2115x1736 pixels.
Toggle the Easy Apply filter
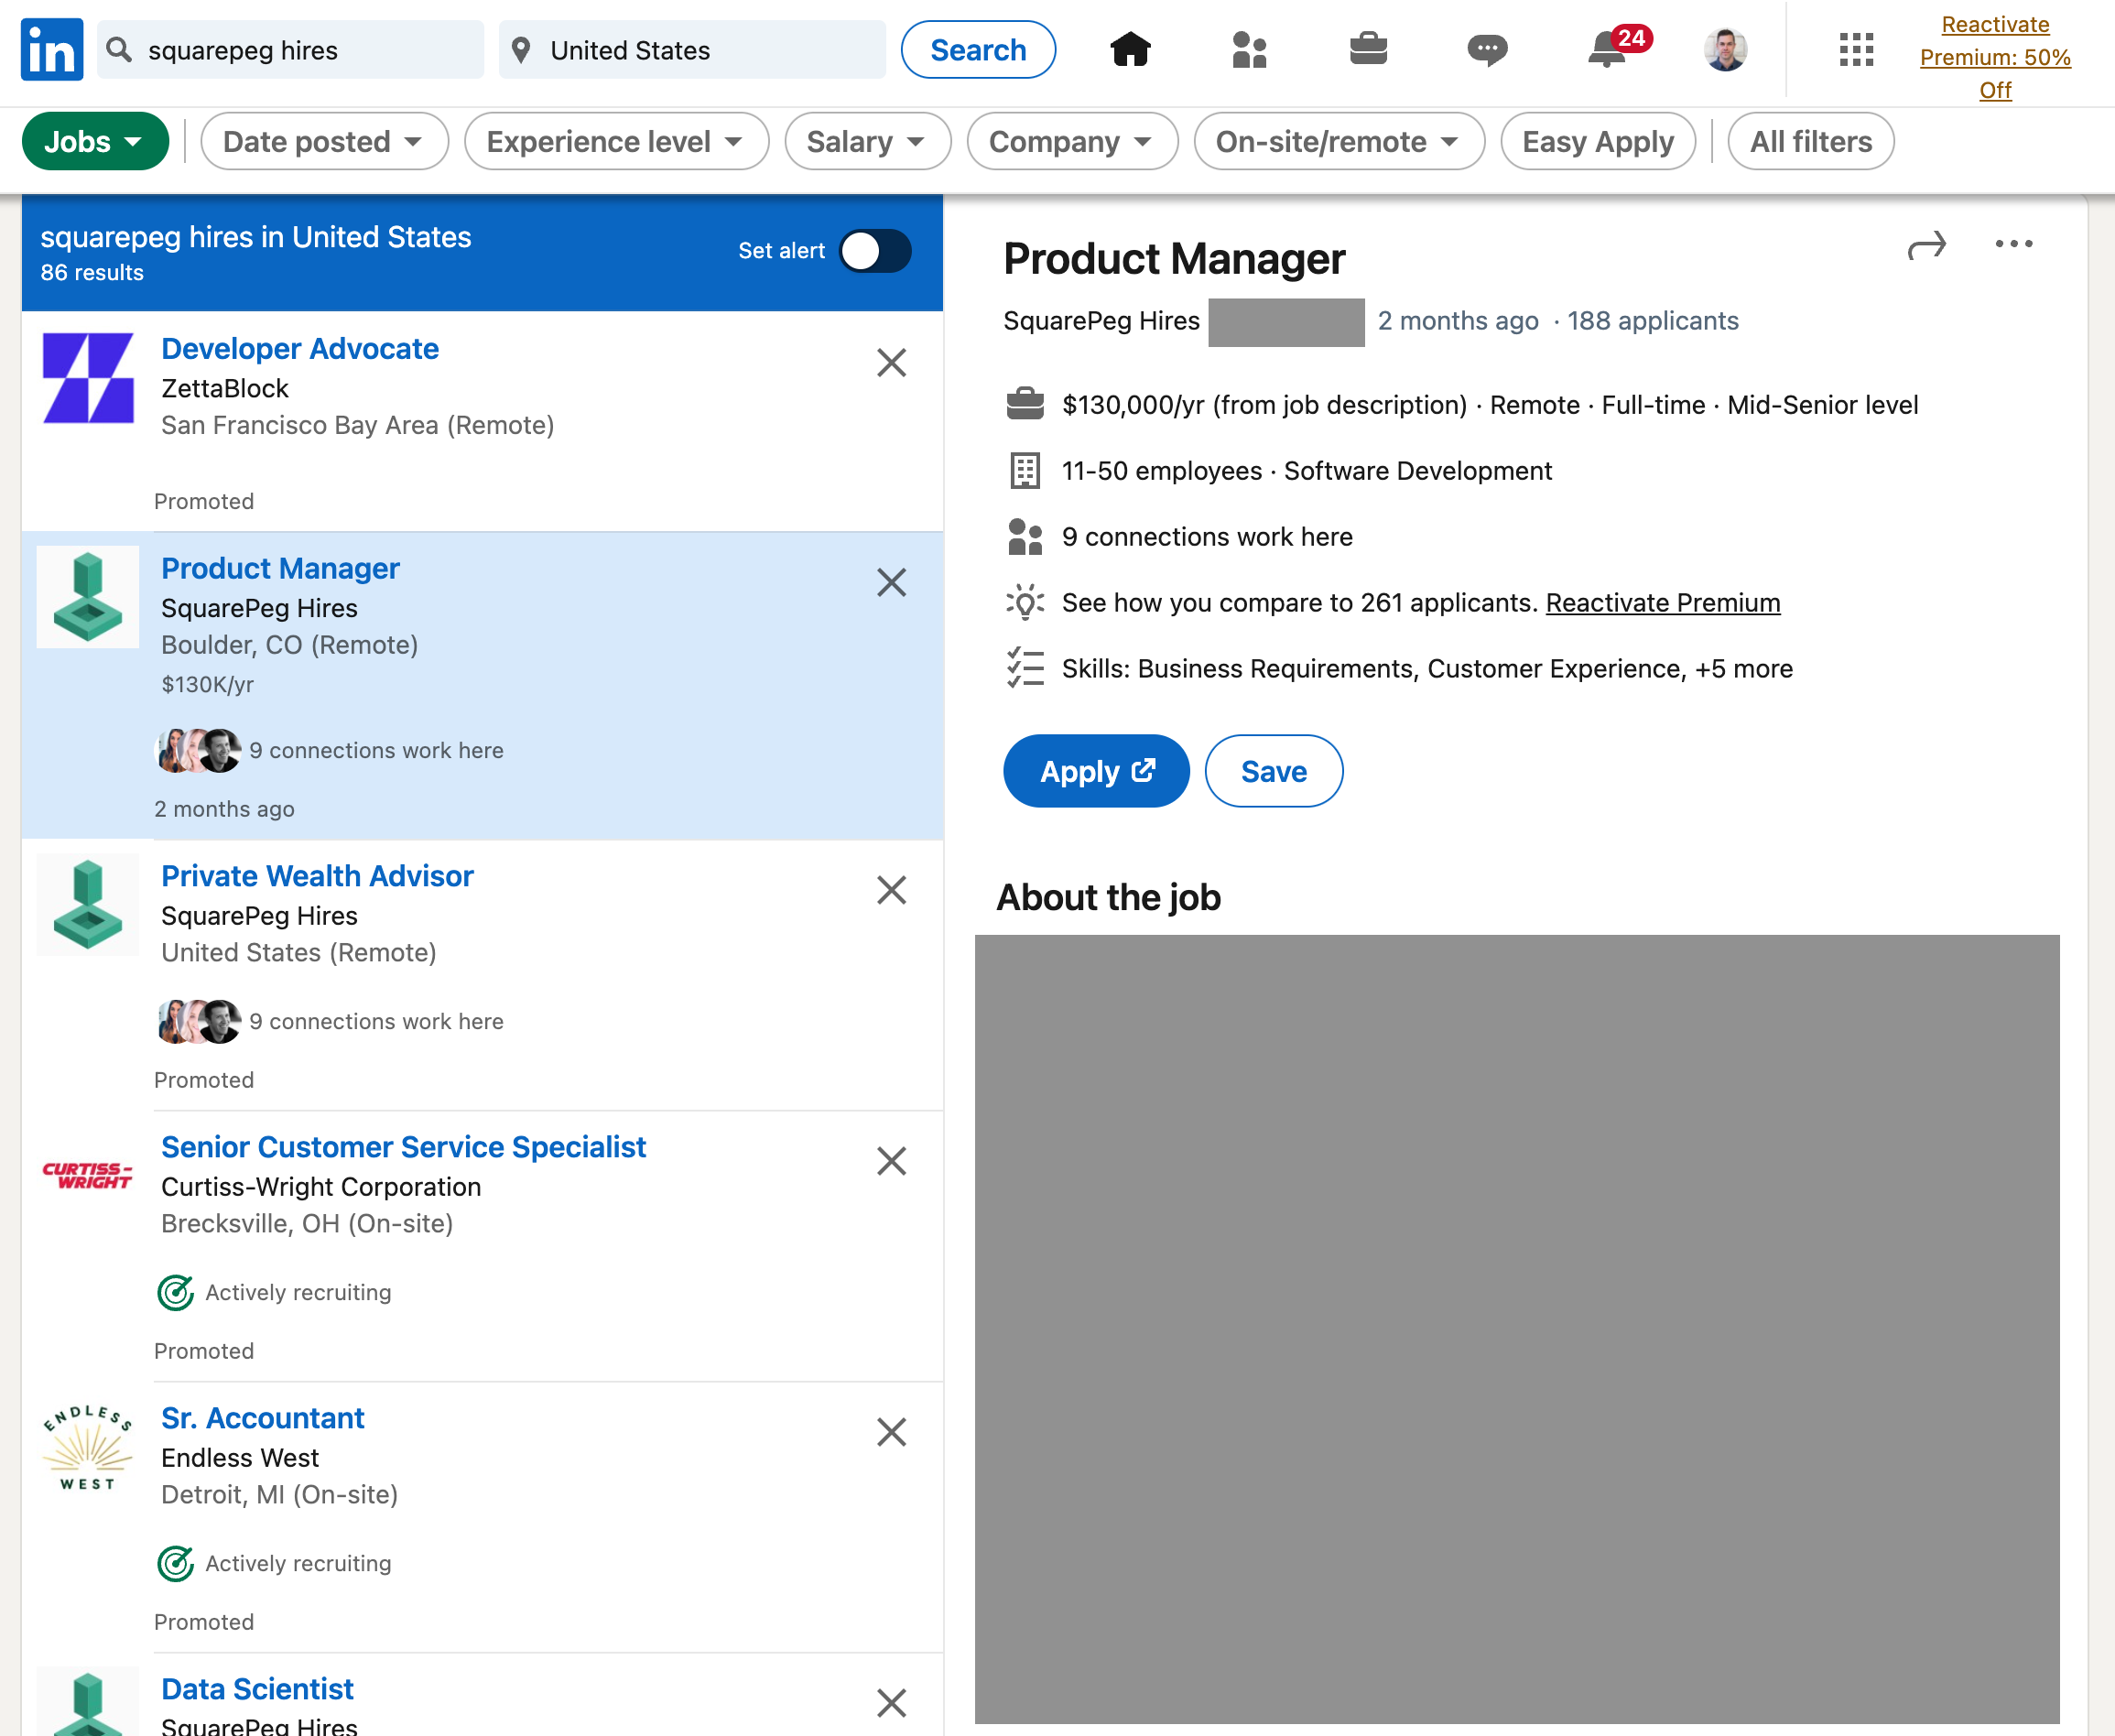1597,141
